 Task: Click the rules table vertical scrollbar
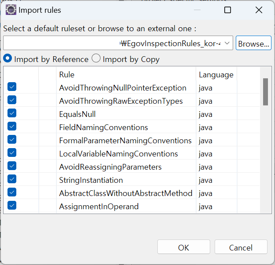(x=265, y=92)
